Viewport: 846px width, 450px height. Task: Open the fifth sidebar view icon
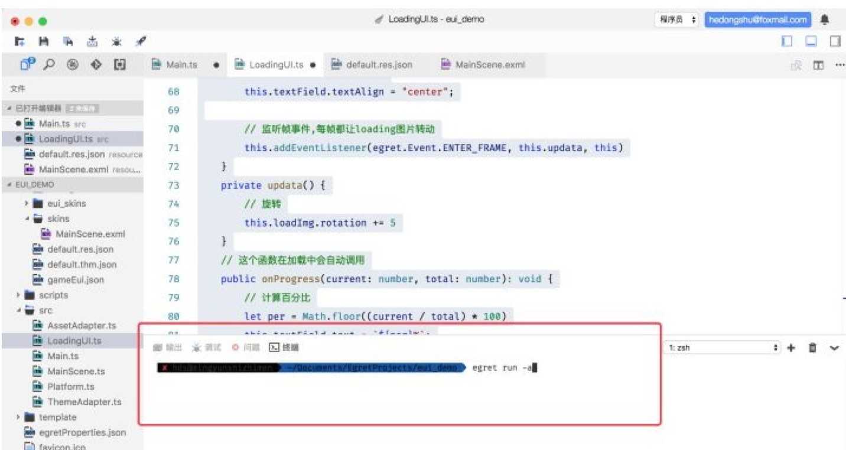[120, 65]
